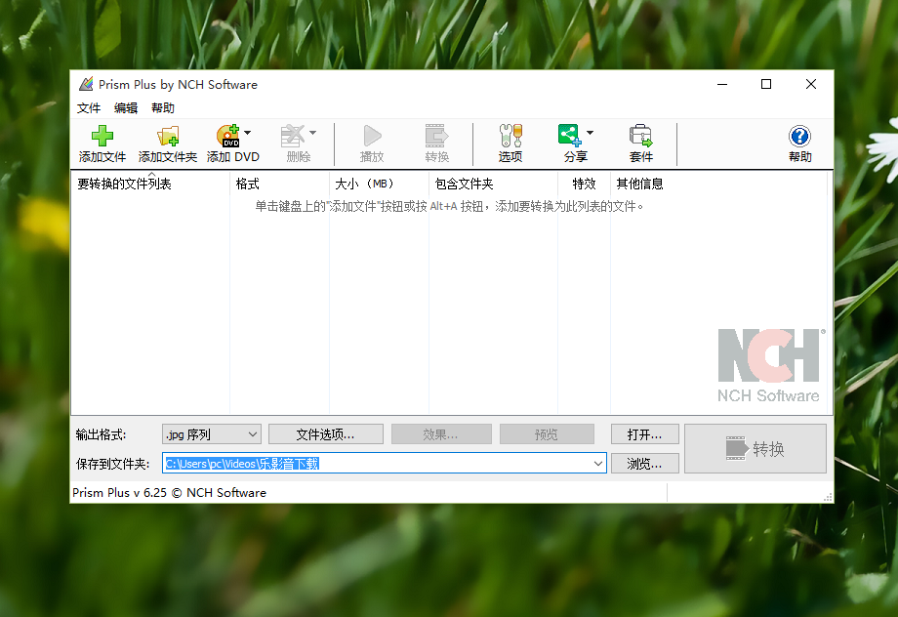Open the 编辑 menu

pos(126,108)
